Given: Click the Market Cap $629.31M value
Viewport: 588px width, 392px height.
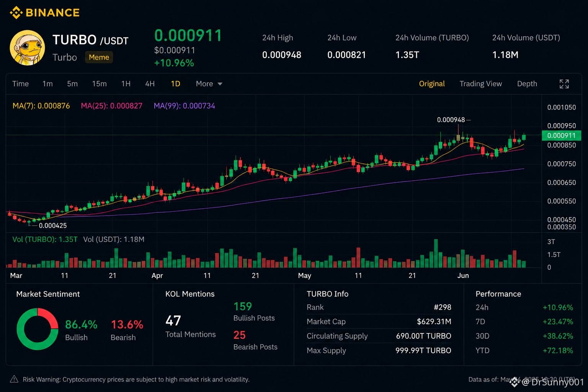Looking at the screenshot, I should click(434, 322).
